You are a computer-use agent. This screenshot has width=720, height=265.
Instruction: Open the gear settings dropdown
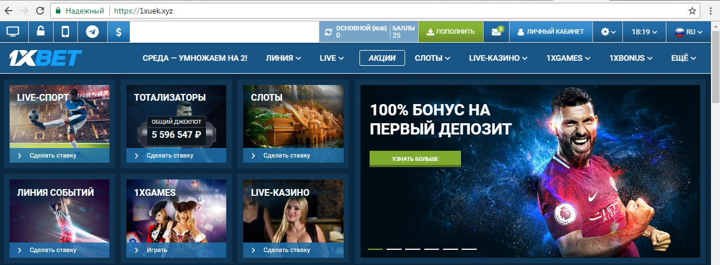(x=608, y=32)
